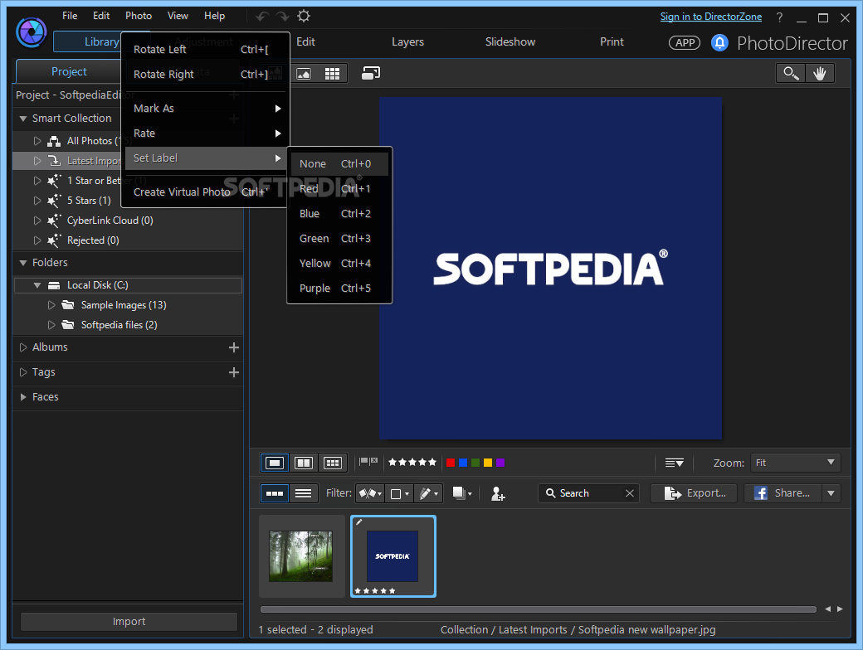Click the notification bell icon
863x650 pixels.
719,42
